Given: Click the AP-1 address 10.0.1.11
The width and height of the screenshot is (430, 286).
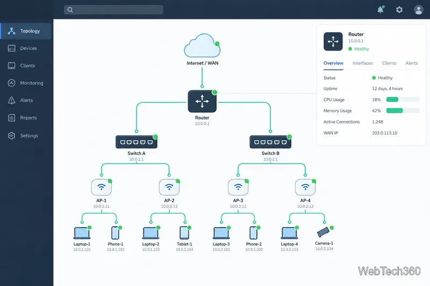Looking at the screenshot, I should tap(101, 207).
